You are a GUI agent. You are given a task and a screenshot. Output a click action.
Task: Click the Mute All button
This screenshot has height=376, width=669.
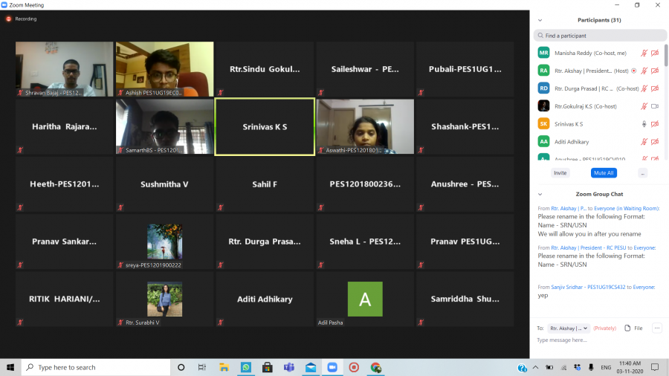[604, 173]
